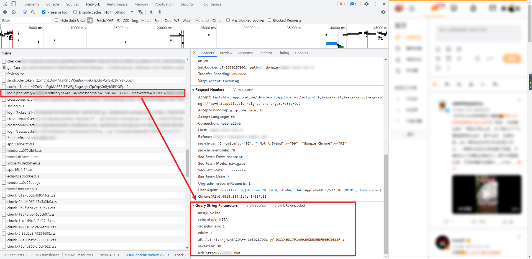532x259 pixels.
Task: Click view source for Request Headers
Action: (243, 90)
